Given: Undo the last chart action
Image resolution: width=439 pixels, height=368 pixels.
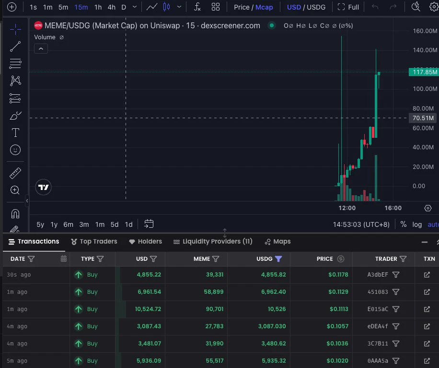Looking at the screenshot, I should (x=375, y=7).
